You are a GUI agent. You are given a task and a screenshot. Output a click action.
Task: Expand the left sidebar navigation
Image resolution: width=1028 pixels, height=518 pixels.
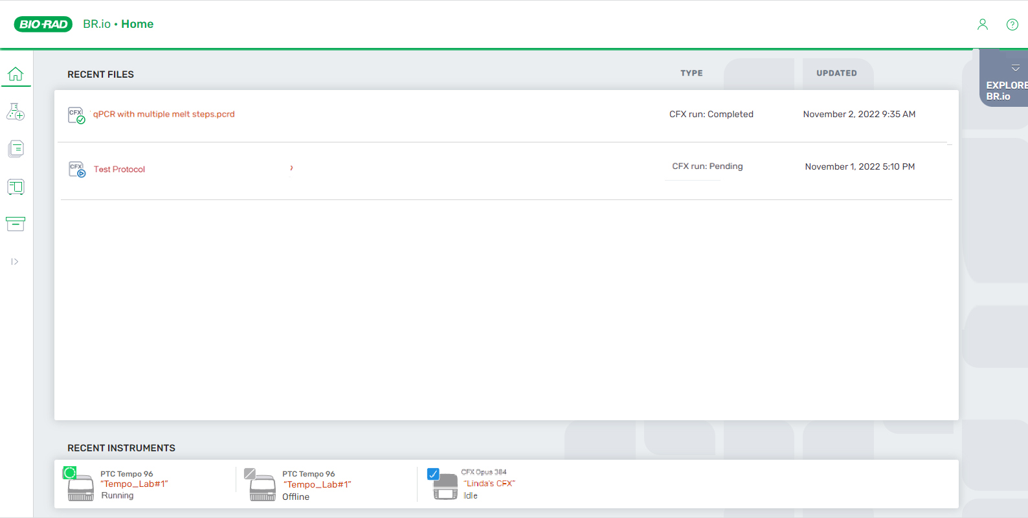pos(15,262)
